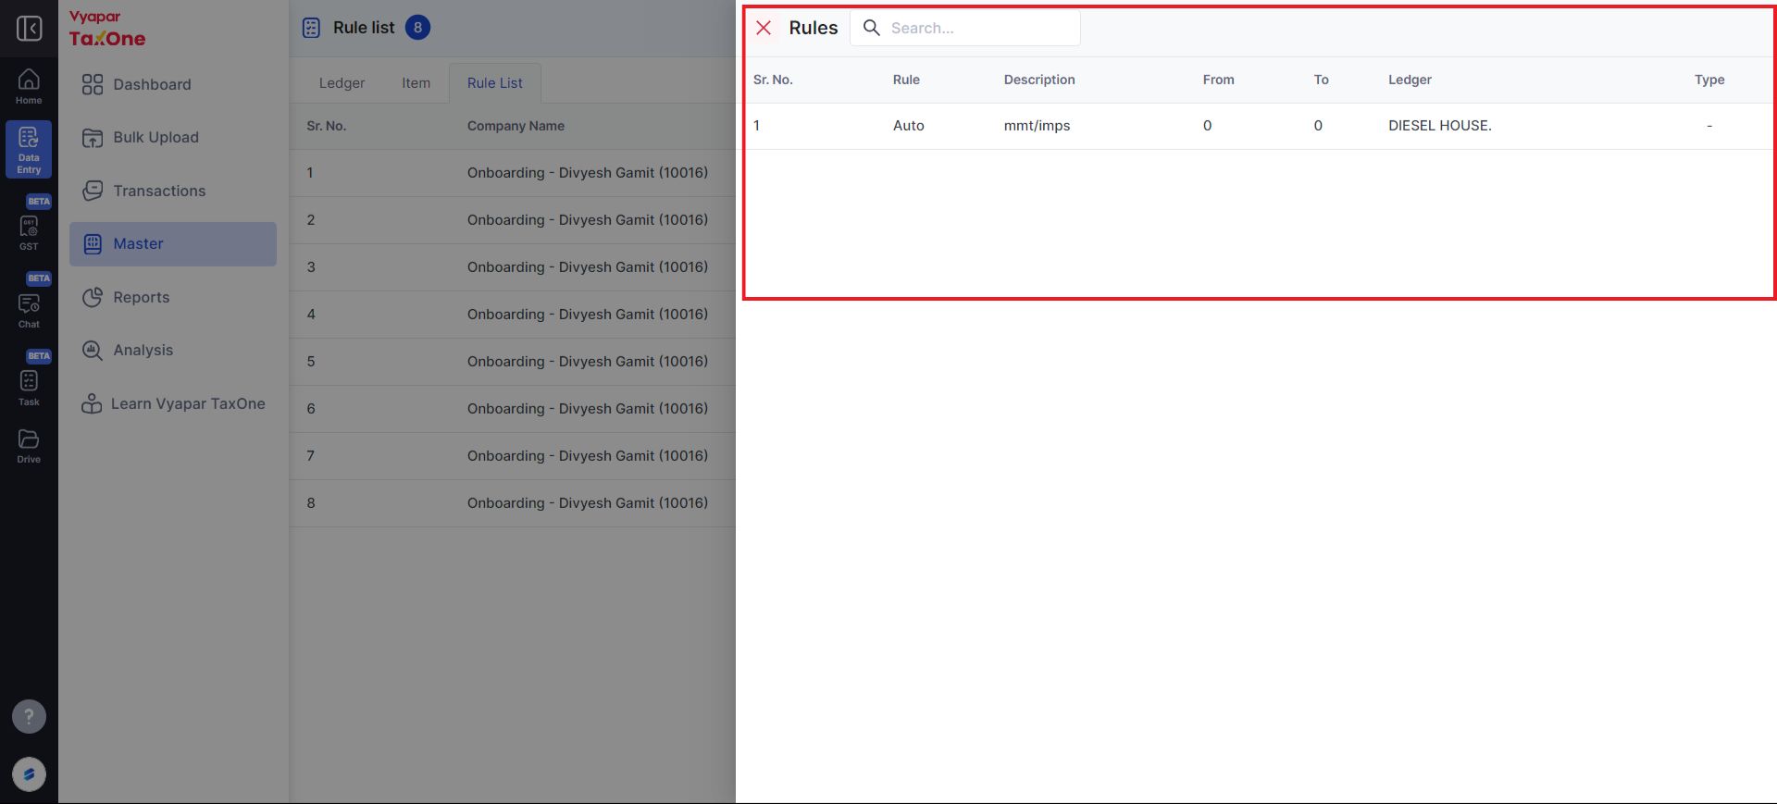Open the Chat beta icon

29,304
